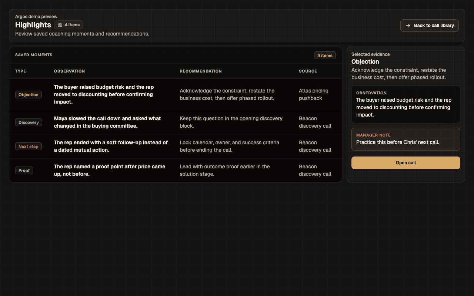Viewport: 474px width, 296px height.
Task: Click the Observation card in Selected evidence
Action: point(406,104)
